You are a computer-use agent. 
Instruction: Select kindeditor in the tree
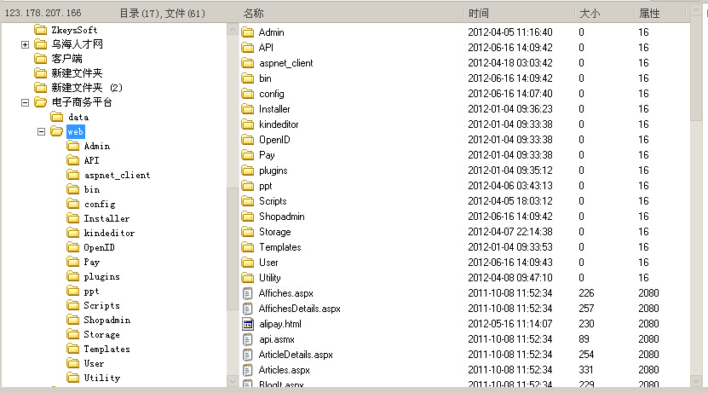[x=109, y=233]
